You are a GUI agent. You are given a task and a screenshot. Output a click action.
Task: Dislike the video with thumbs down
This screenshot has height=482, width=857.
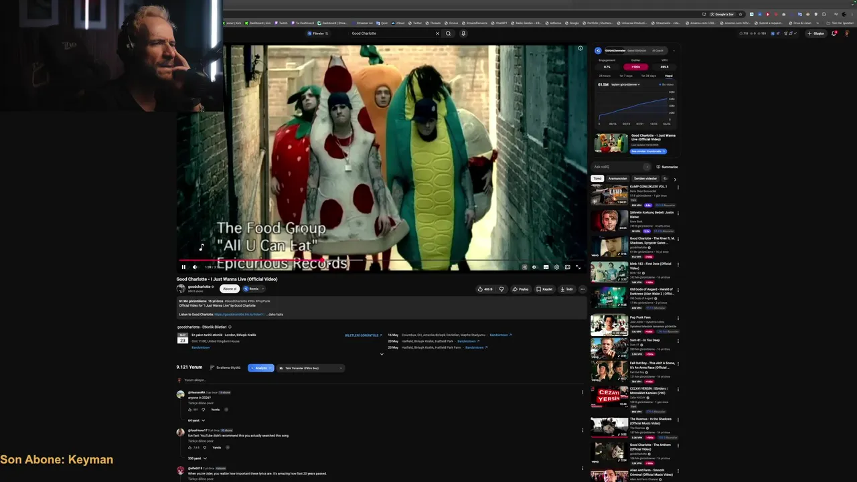tap(501, 289)
